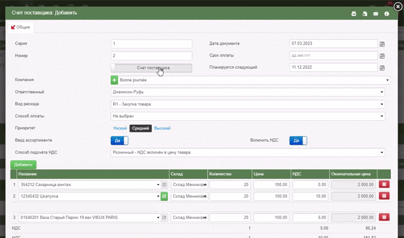Click final price field in row 3

[353, 218]
